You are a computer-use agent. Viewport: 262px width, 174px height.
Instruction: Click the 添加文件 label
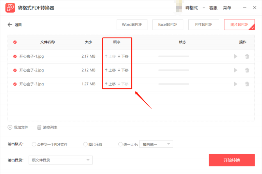point(21,127)
